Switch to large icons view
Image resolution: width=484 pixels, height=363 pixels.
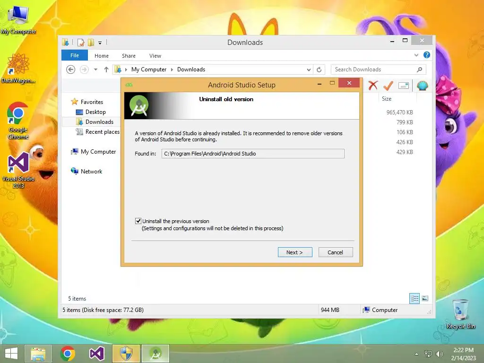(x=425, y=298)
